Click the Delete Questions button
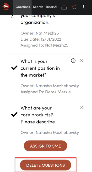The height and width of the screenshot is (172, 92). pyautogui.click(x=45, y=165)
